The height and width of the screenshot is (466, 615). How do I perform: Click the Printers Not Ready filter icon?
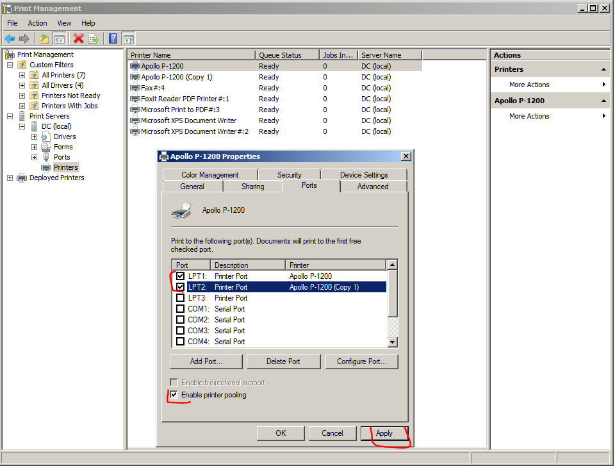pos(35,96)
